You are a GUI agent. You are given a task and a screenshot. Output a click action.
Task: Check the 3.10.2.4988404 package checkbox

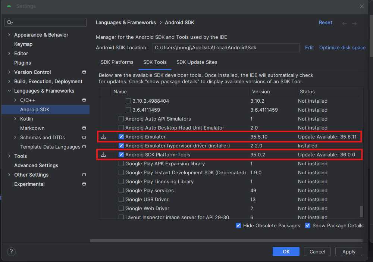(x=128, y=101)
